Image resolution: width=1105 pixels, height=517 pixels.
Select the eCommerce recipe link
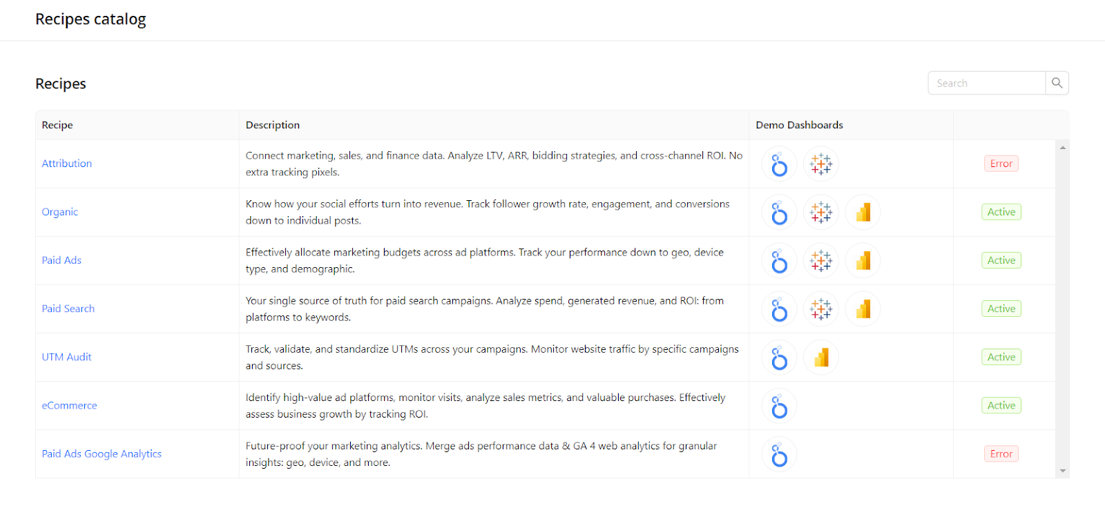(x=69, y=405)
